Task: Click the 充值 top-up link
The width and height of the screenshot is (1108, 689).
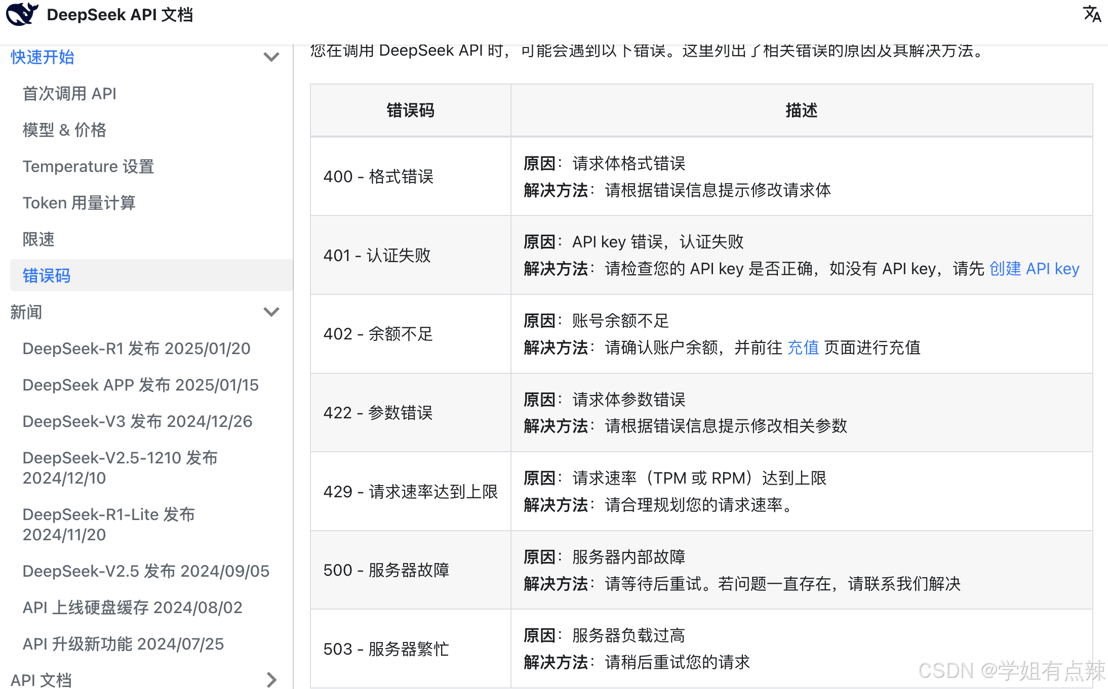Action: pyautogui.click(x=803, y=348)
